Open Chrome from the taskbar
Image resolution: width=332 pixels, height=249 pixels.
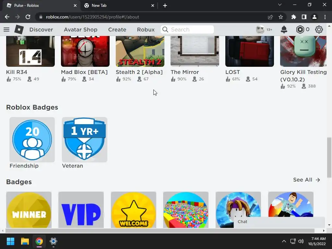coord(39,241)
